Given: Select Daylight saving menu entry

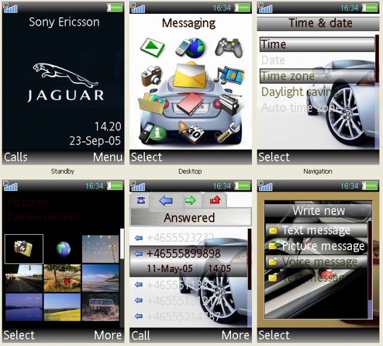Looking at the screenshot, I should pos(317,92).
